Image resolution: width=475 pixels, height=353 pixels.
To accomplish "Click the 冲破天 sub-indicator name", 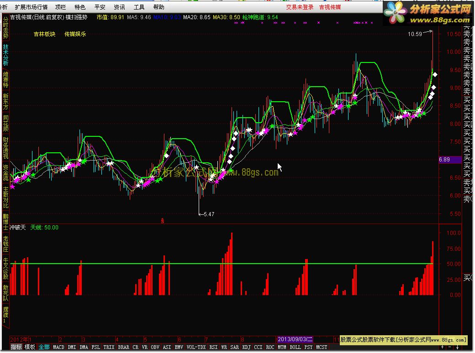I will pos(18,228).
